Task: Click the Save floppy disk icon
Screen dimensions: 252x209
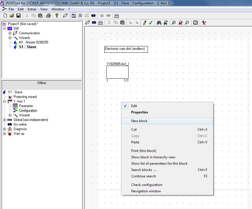Action: (18, 16)
